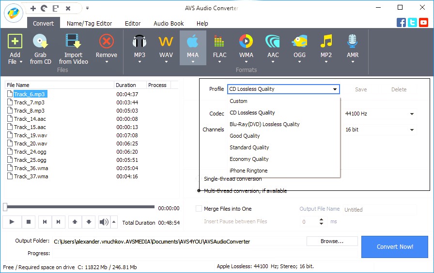The image size is (434, 273).
Task: Enable Merge Files into One checkbox
Action: pyautogui.click(x=199, y=209)
